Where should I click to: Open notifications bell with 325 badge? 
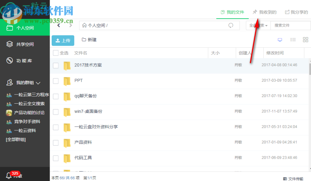click(x=9, y=175)
